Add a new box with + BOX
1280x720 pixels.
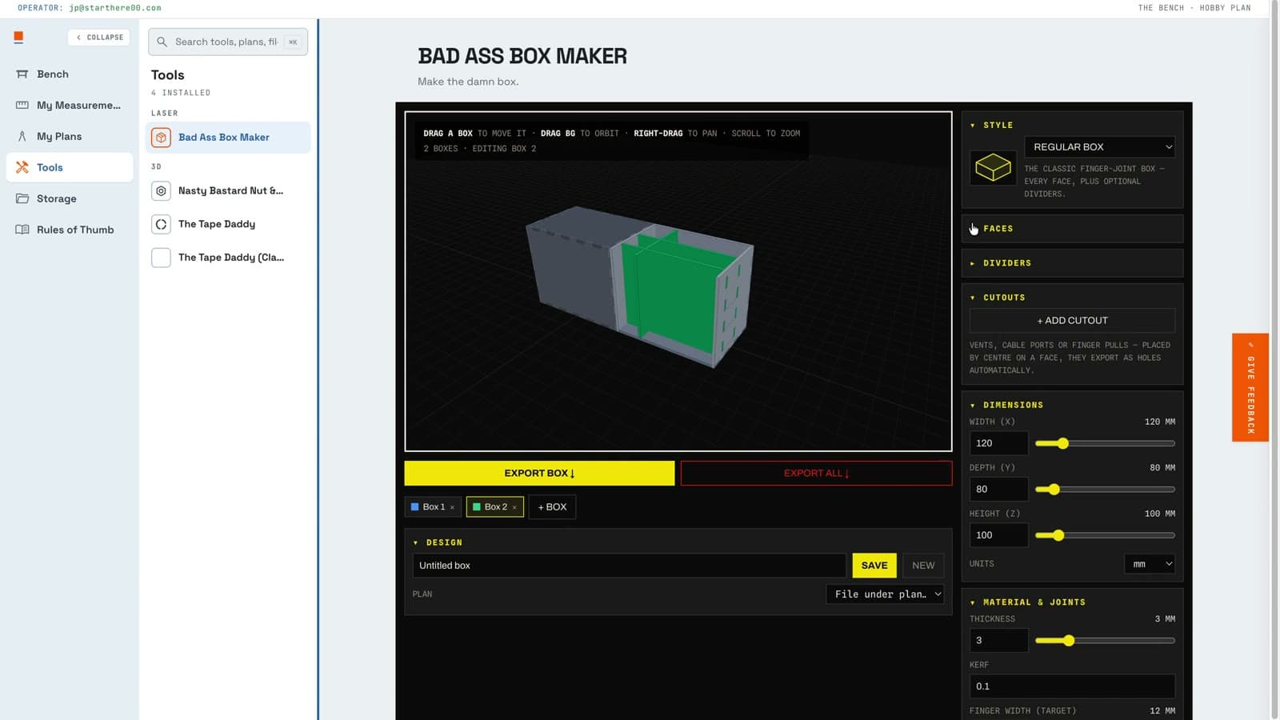coord(552,507)
